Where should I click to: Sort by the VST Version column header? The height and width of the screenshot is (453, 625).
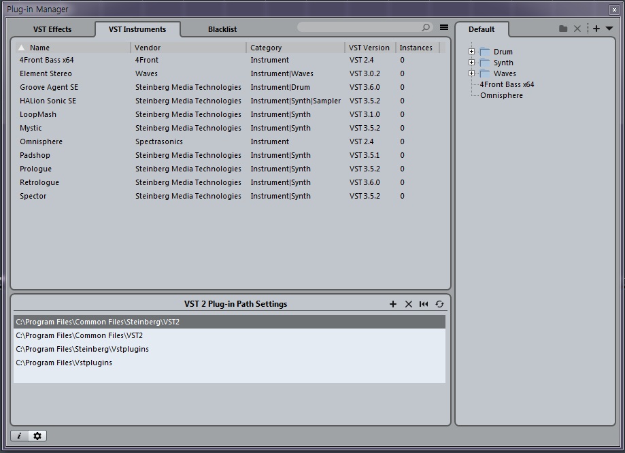pyautogui.click(x=370, y=48)
